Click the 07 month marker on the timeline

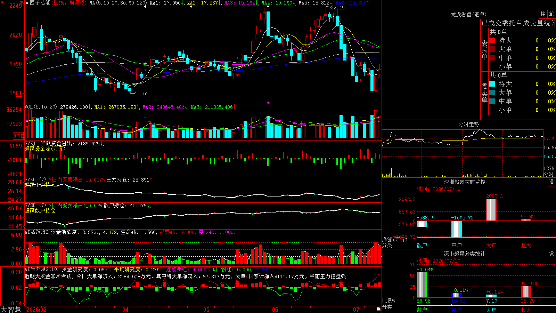[x=356, y=310]
